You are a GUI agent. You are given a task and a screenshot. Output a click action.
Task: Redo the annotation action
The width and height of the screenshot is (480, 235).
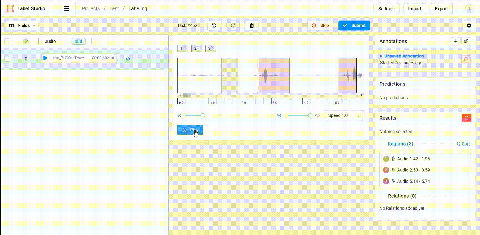click(233, 25)
